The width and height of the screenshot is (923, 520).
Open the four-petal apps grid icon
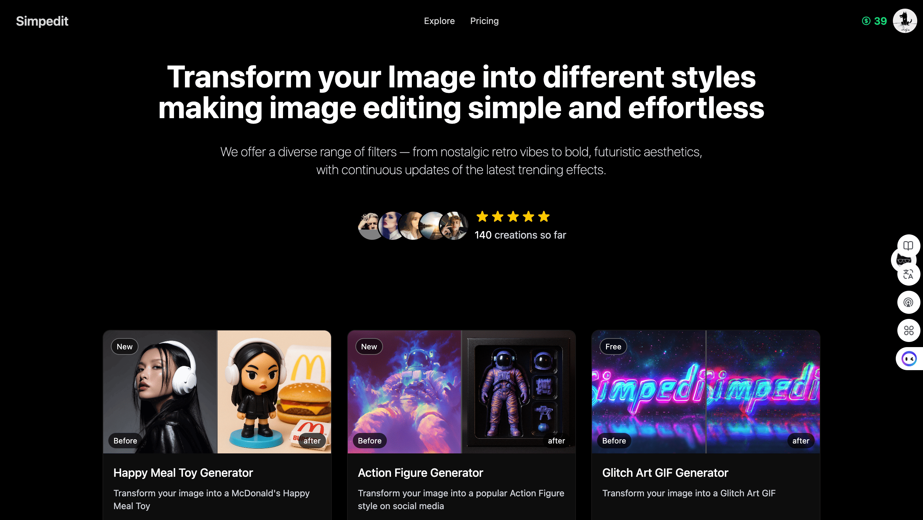[x=908, y=330]
